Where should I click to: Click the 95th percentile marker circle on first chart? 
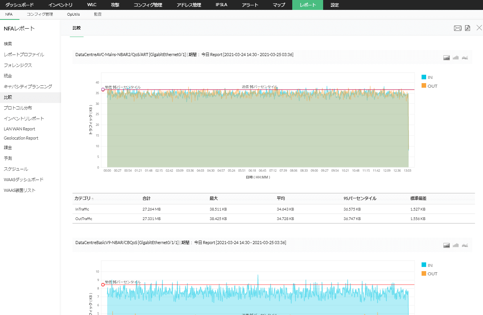click(x=103, y=90)
